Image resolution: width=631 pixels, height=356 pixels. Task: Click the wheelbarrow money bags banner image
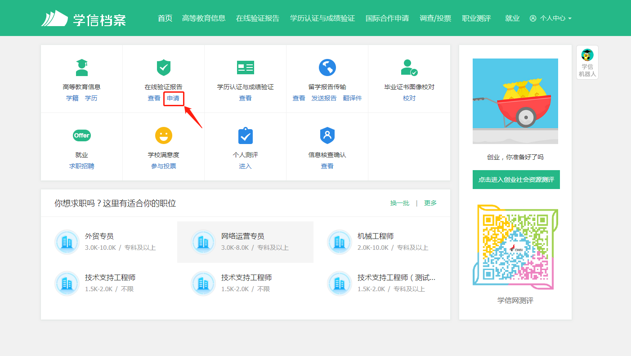coord(515,101)
